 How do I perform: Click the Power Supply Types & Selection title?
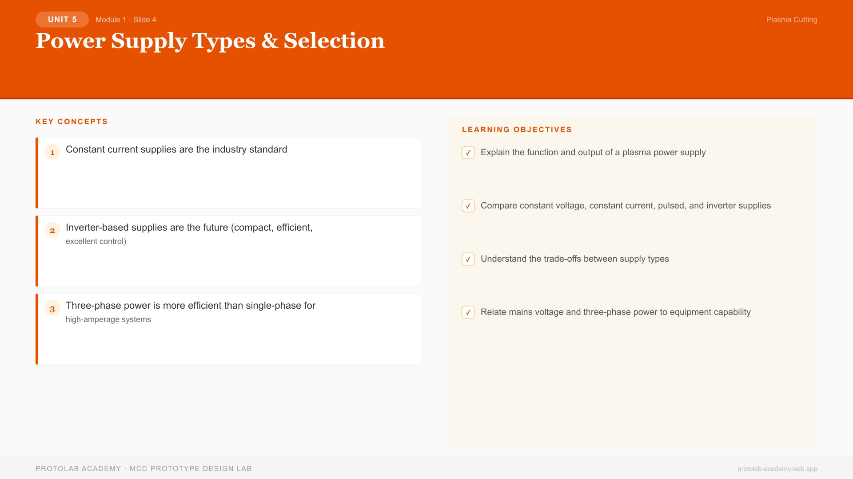(210, 41)
